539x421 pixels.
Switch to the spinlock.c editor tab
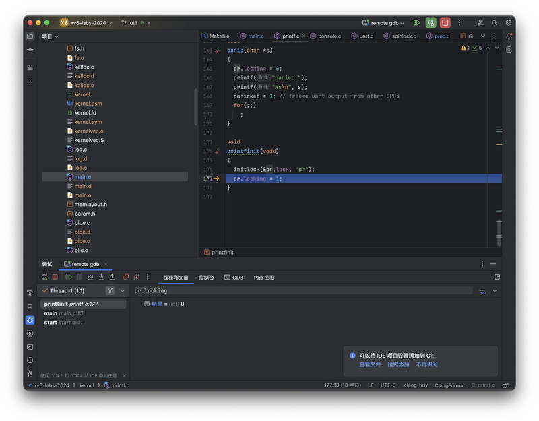coord(400,36)
